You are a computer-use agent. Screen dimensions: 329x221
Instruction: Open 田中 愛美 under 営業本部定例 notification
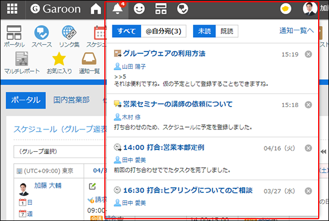134,160
